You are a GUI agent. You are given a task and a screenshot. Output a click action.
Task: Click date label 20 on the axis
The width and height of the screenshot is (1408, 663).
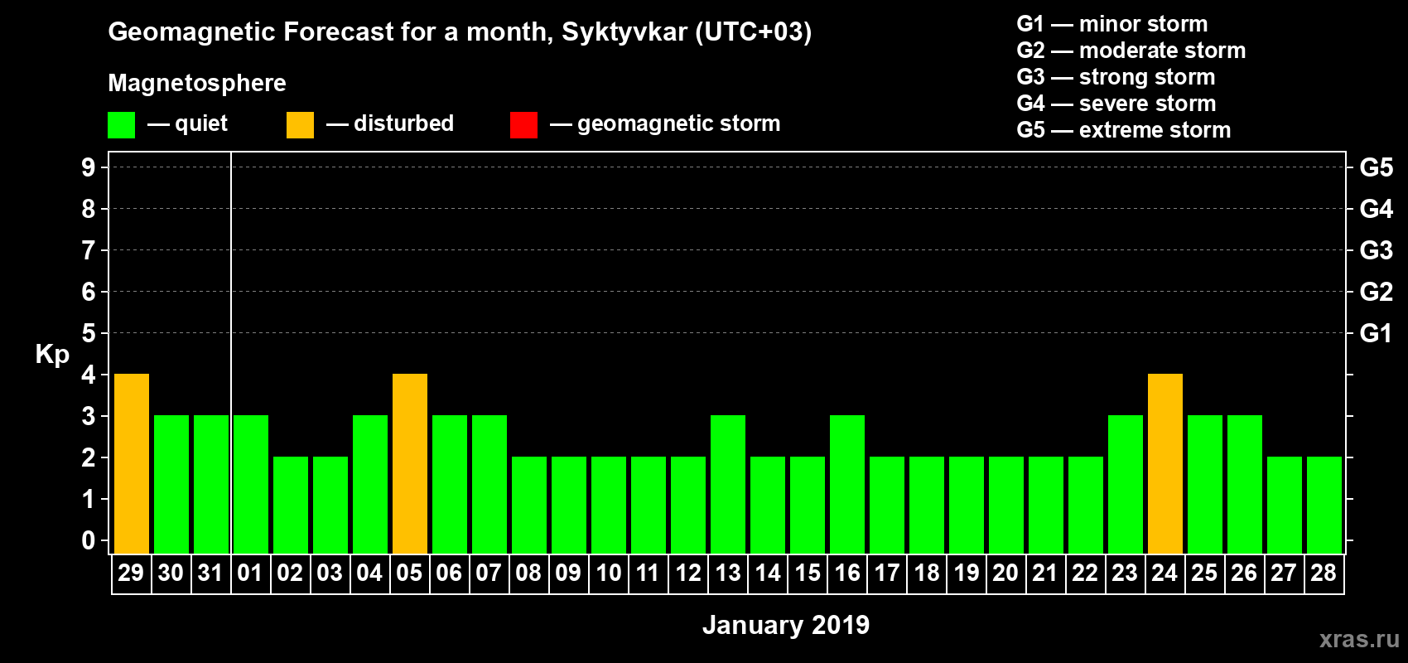click(x=1005, y=573)
